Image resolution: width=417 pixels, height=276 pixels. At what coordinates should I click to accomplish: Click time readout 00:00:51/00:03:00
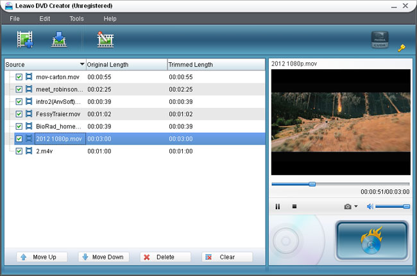point(385,192)
